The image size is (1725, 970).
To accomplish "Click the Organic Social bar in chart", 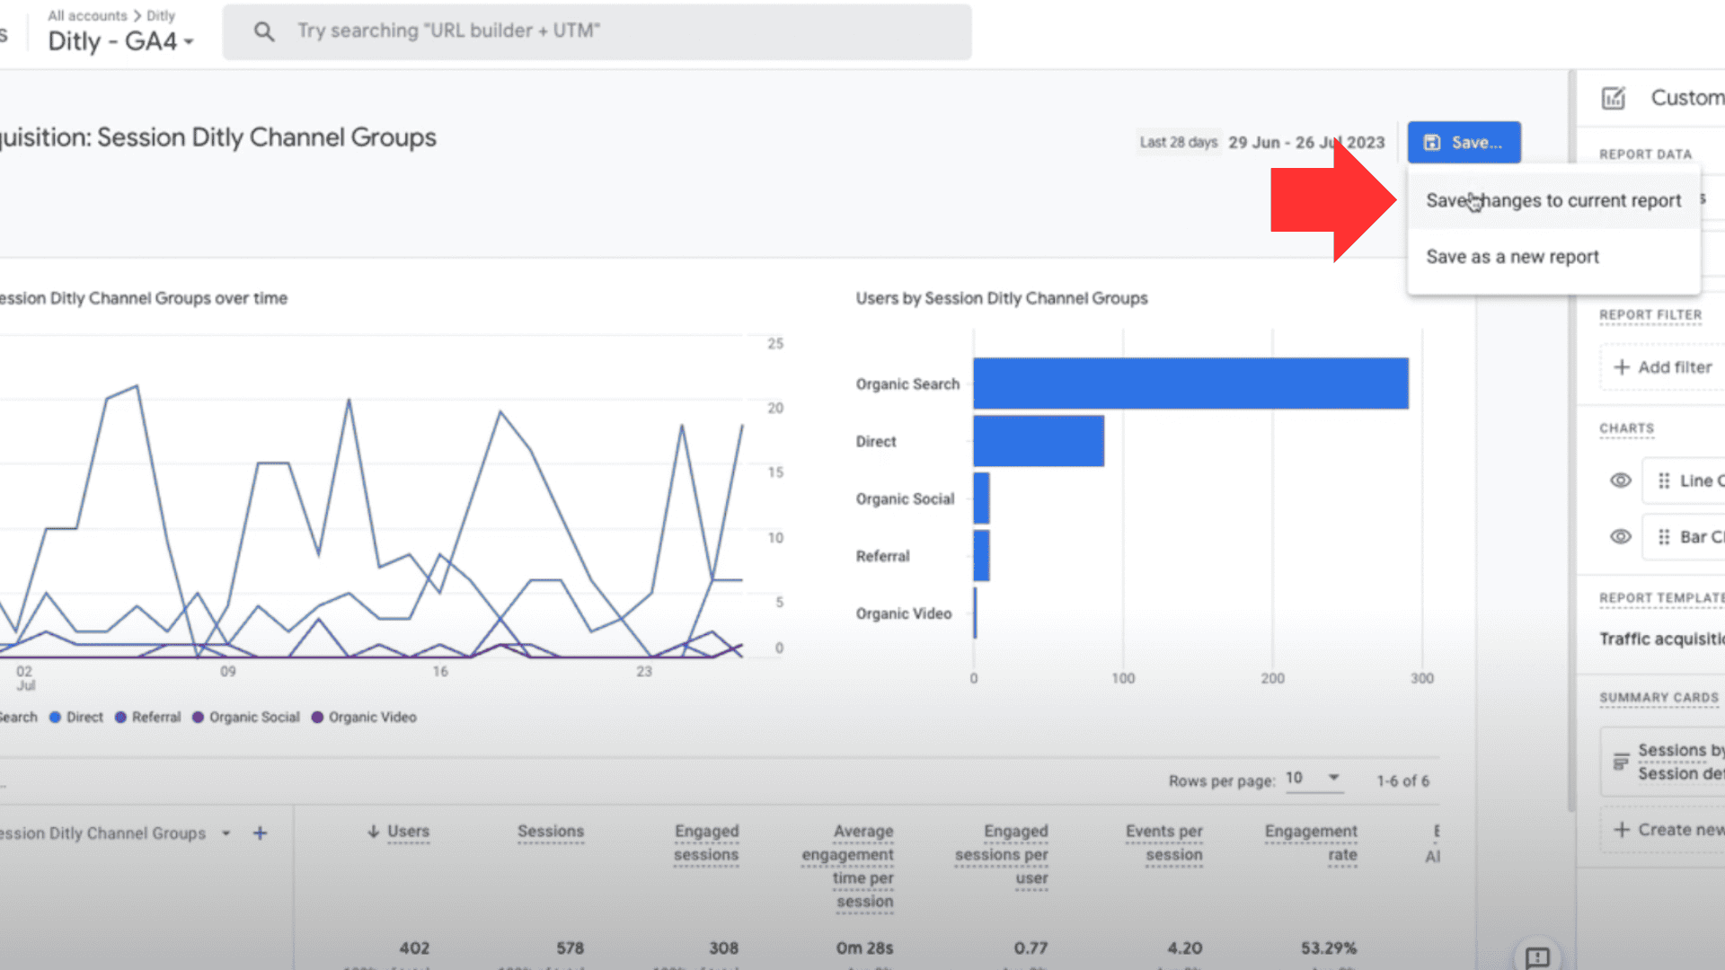I will [981, 498].
